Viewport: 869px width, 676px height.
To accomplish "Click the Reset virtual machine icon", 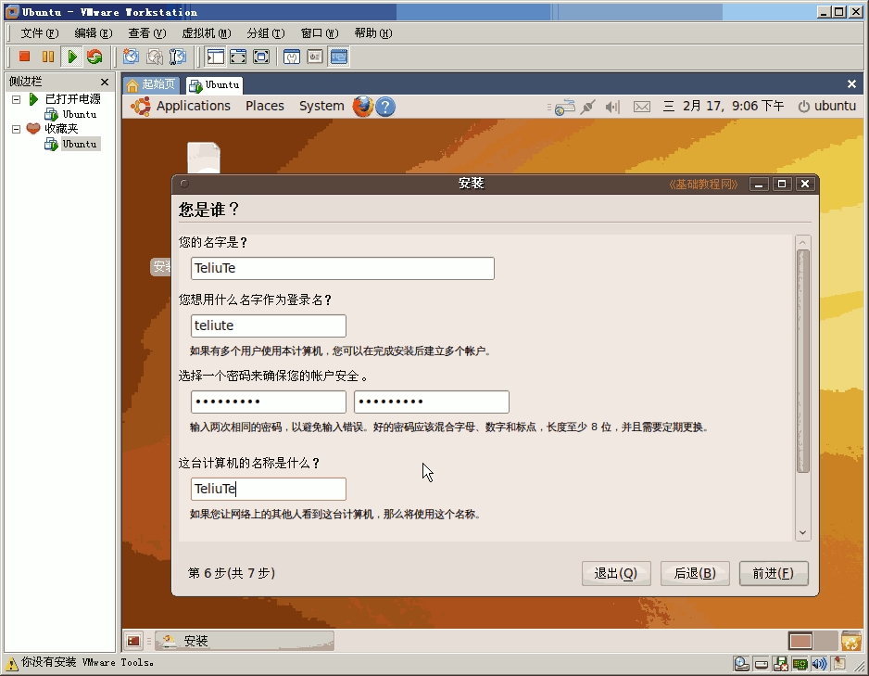I will pos(94,57).
